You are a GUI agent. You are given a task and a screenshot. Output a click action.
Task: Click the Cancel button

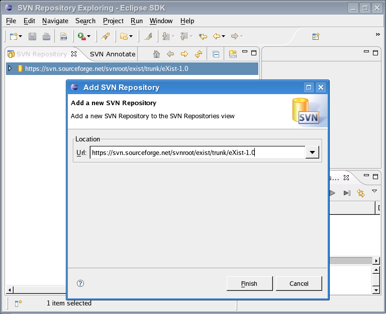[299, 283]
